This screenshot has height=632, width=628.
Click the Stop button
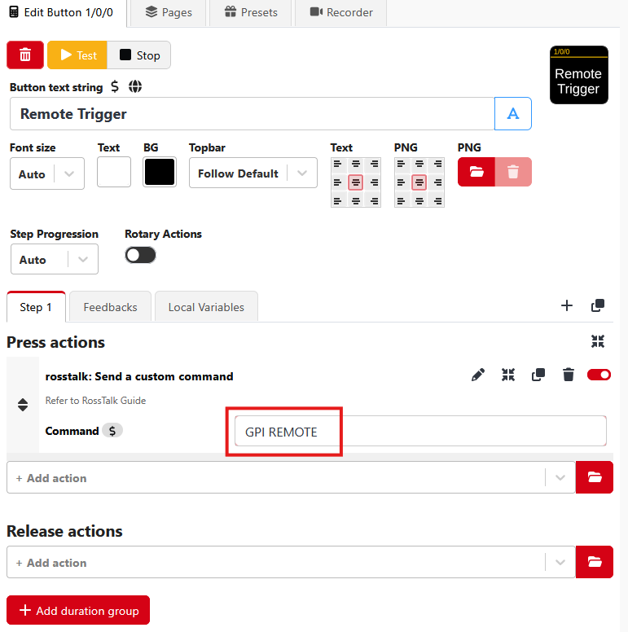tap(139, 55)
